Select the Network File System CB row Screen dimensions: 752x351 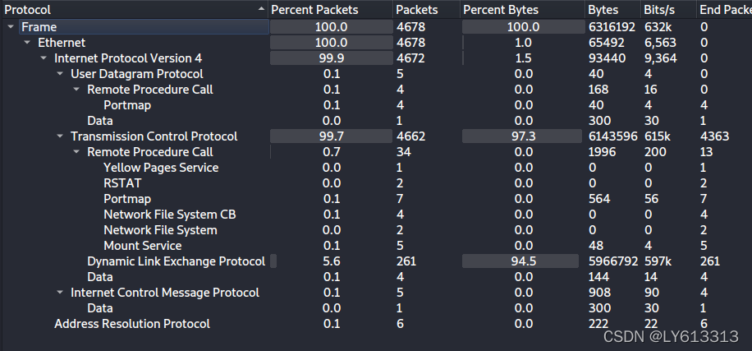(376, 215)
